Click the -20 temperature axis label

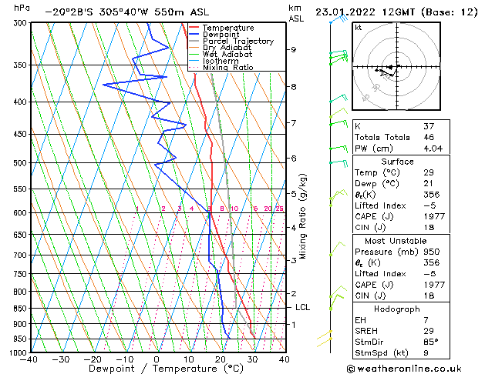click(x=93, y=359)
